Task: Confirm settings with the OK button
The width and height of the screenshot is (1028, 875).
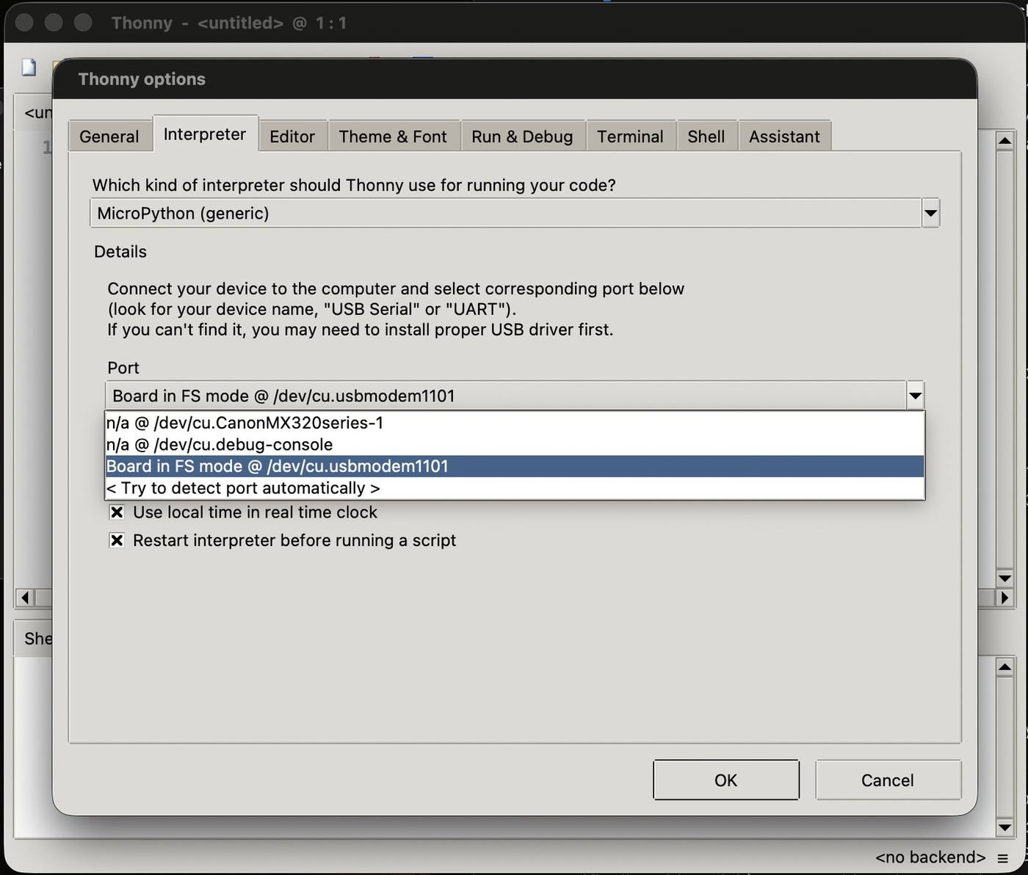Action: point(726,780)
